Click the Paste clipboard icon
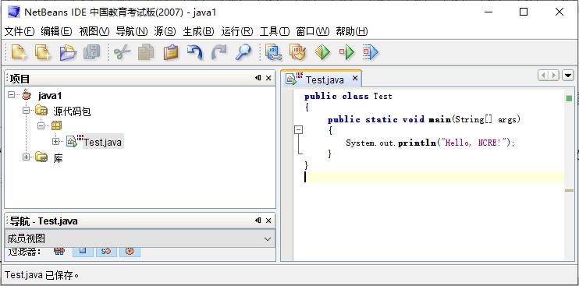The width and height of the screenshot is (579, 286). pos(171,52)
